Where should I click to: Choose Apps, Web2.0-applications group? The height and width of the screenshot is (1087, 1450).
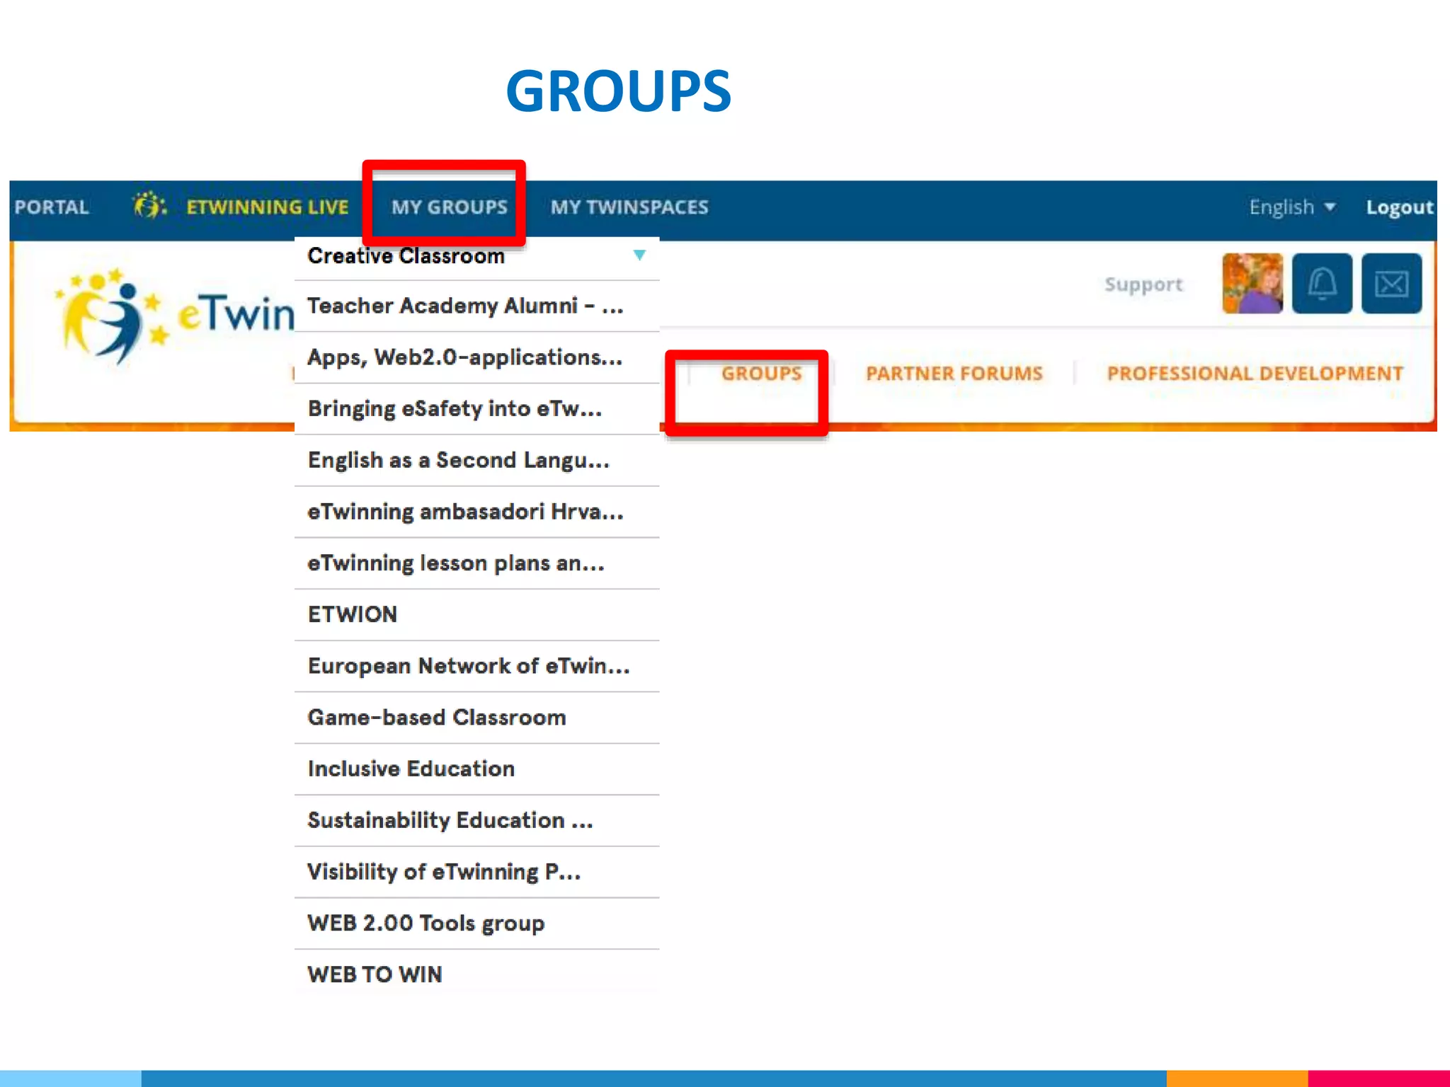476,357
